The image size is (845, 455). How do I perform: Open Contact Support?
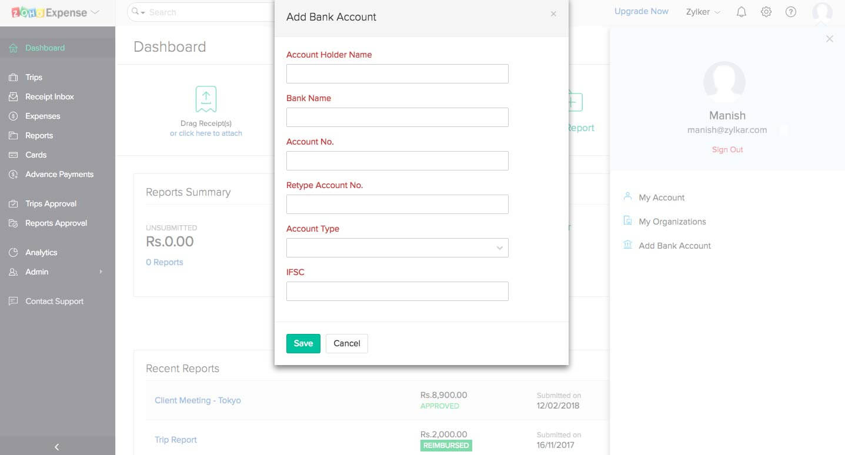click(x=54, y=301)
